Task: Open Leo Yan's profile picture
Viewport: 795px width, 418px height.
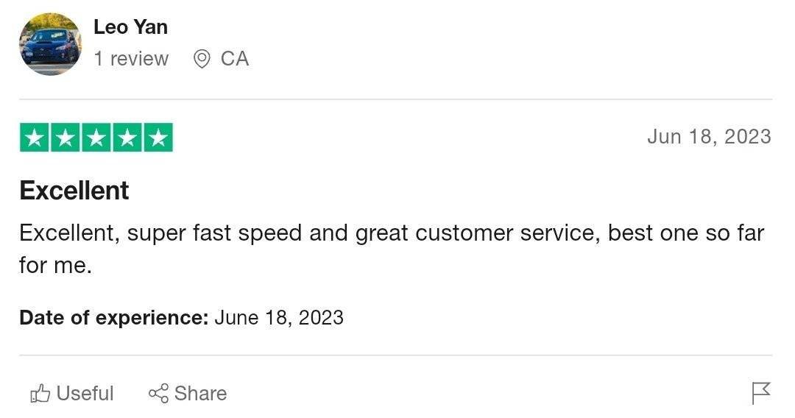Action: tap(50, 44)
